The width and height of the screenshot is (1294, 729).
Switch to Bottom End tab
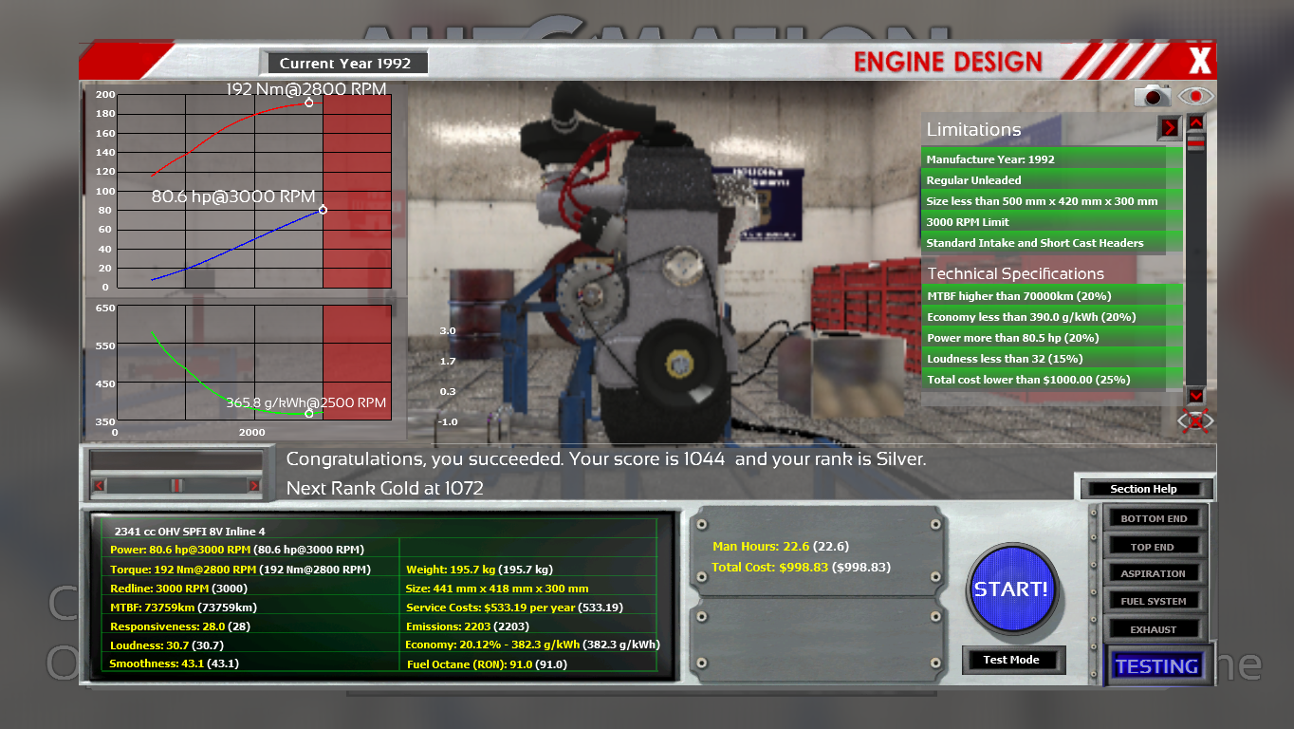tap(1154, 518)
